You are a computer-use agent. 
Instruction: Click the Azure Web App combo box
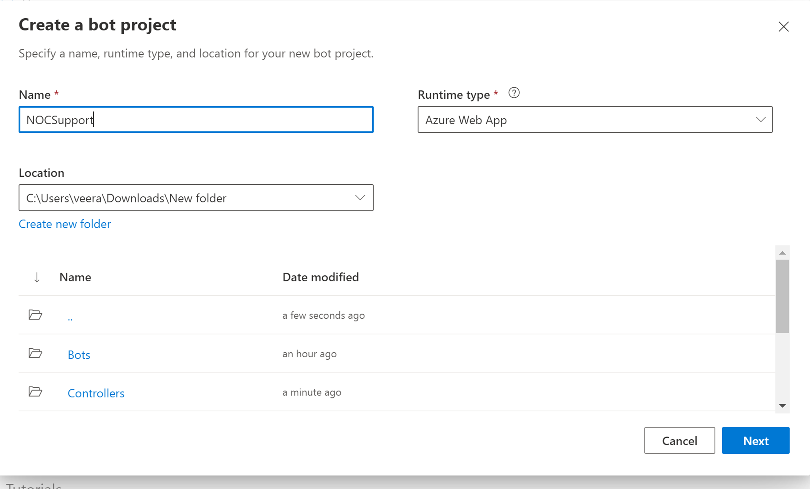[585, 119]
